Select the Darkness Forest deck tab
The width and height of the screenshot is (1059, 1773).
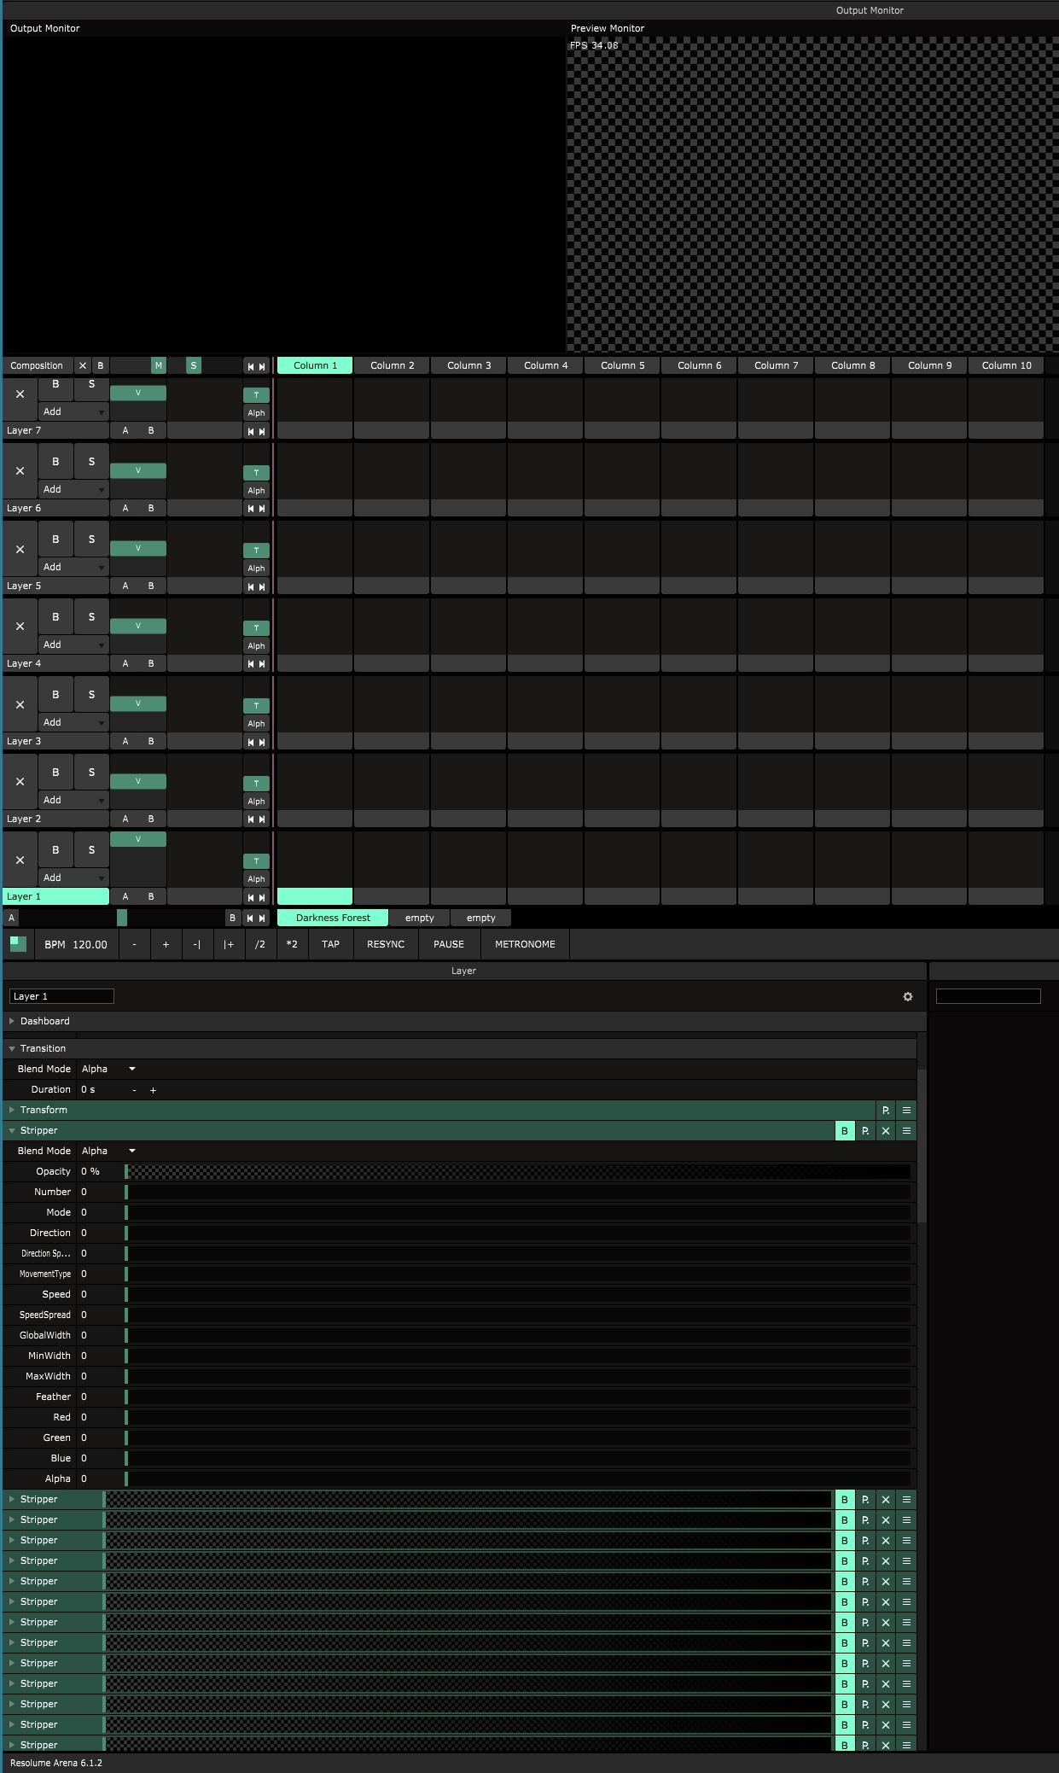(x=333, y=918)
